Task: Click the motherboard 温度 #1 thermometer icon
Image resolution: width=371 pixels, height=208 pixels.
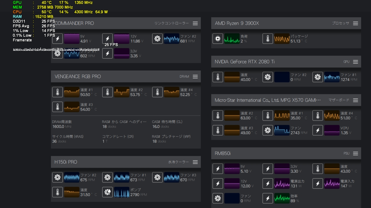Action: tap(268, 116)
